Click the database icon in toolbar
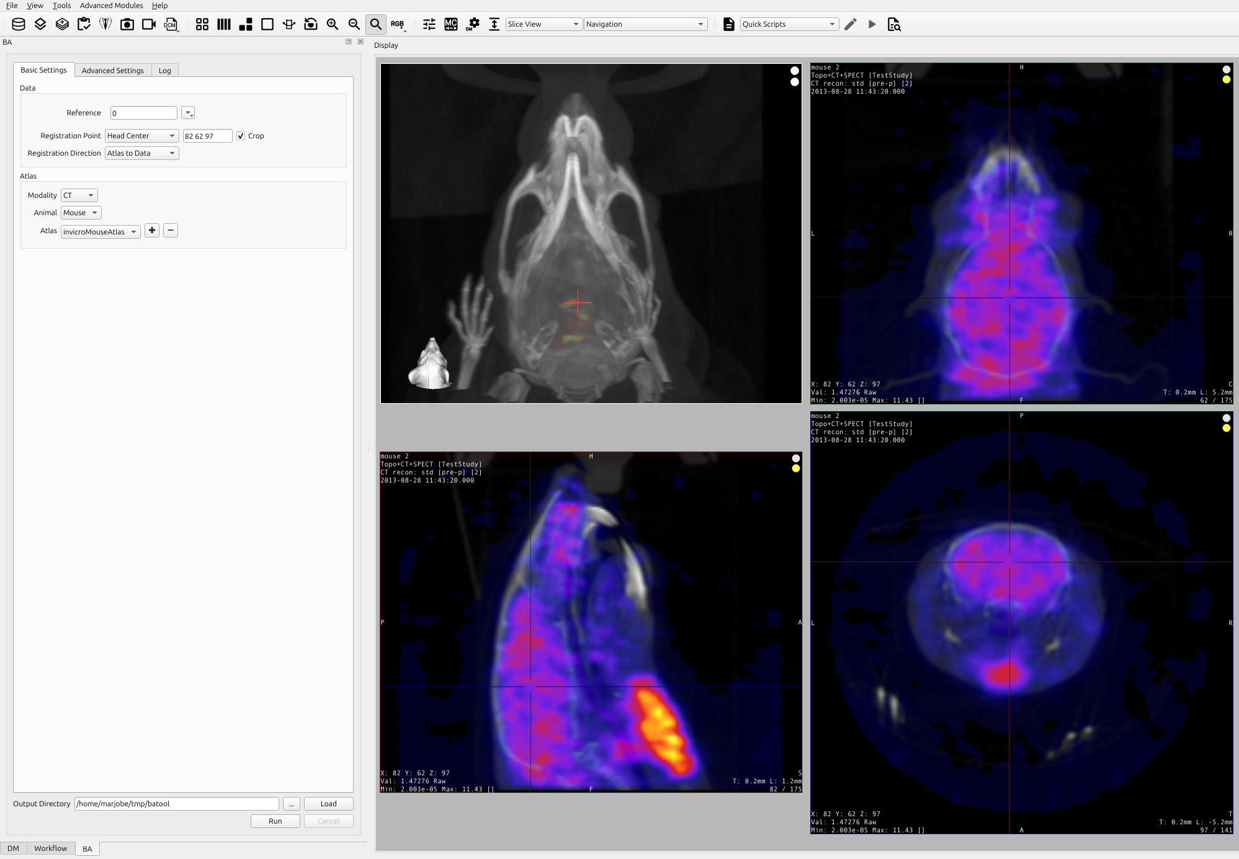1239x859 pixels. point(19,24)
